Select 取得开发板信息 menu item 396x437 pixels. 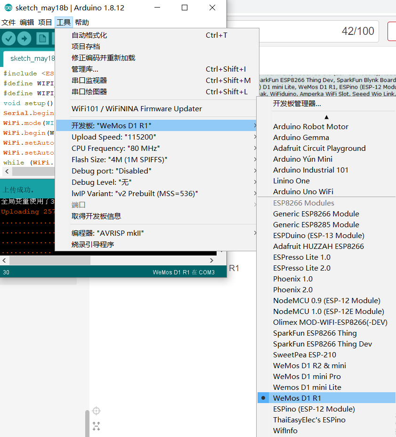tap(156, 216)
